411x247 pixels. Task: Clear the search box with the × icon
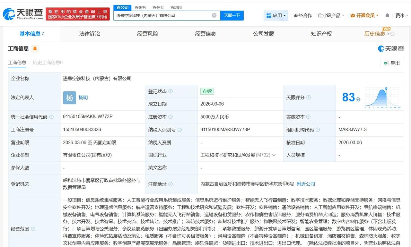[214, 15]
